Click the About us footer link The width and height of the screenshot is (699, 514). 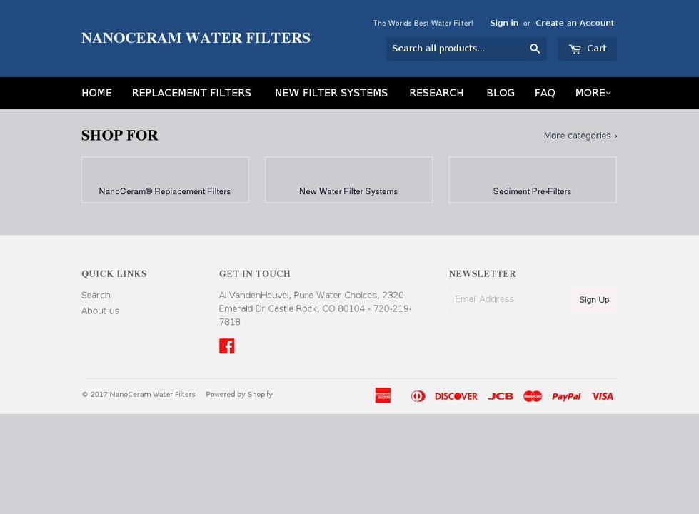click(x=100, y=311)
